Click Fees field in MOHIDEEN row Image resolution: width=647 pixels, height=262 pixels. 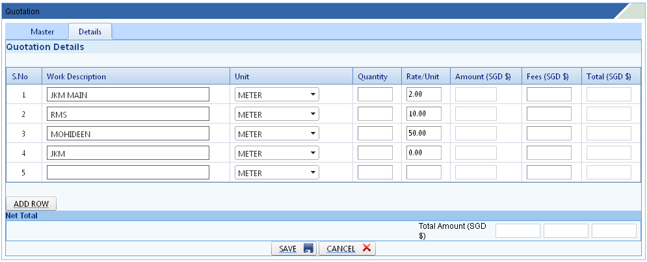pyautogui.click(x=549, y=134)
